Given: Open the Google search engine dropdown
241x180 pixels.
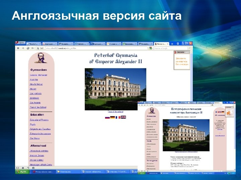Looking at the screenshot, I should point(151,48).
